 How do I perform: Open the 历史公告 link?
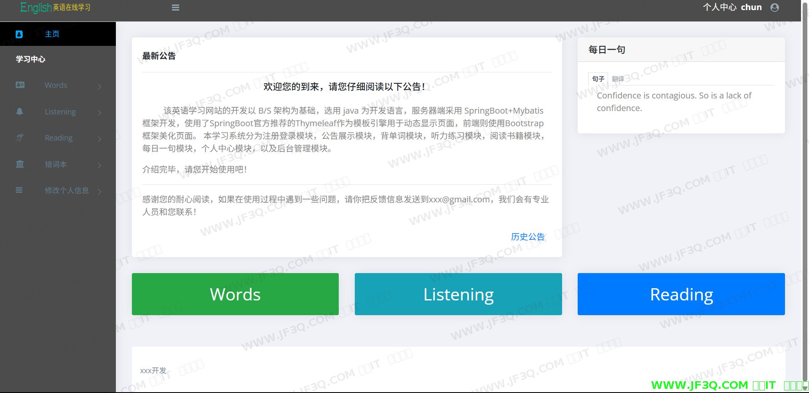pos(528,236)
